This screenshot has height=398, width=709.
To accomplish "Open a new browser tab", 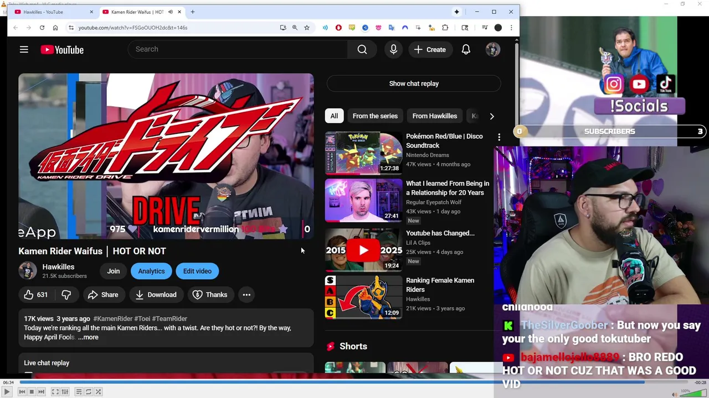I will (x=193, y=12).
